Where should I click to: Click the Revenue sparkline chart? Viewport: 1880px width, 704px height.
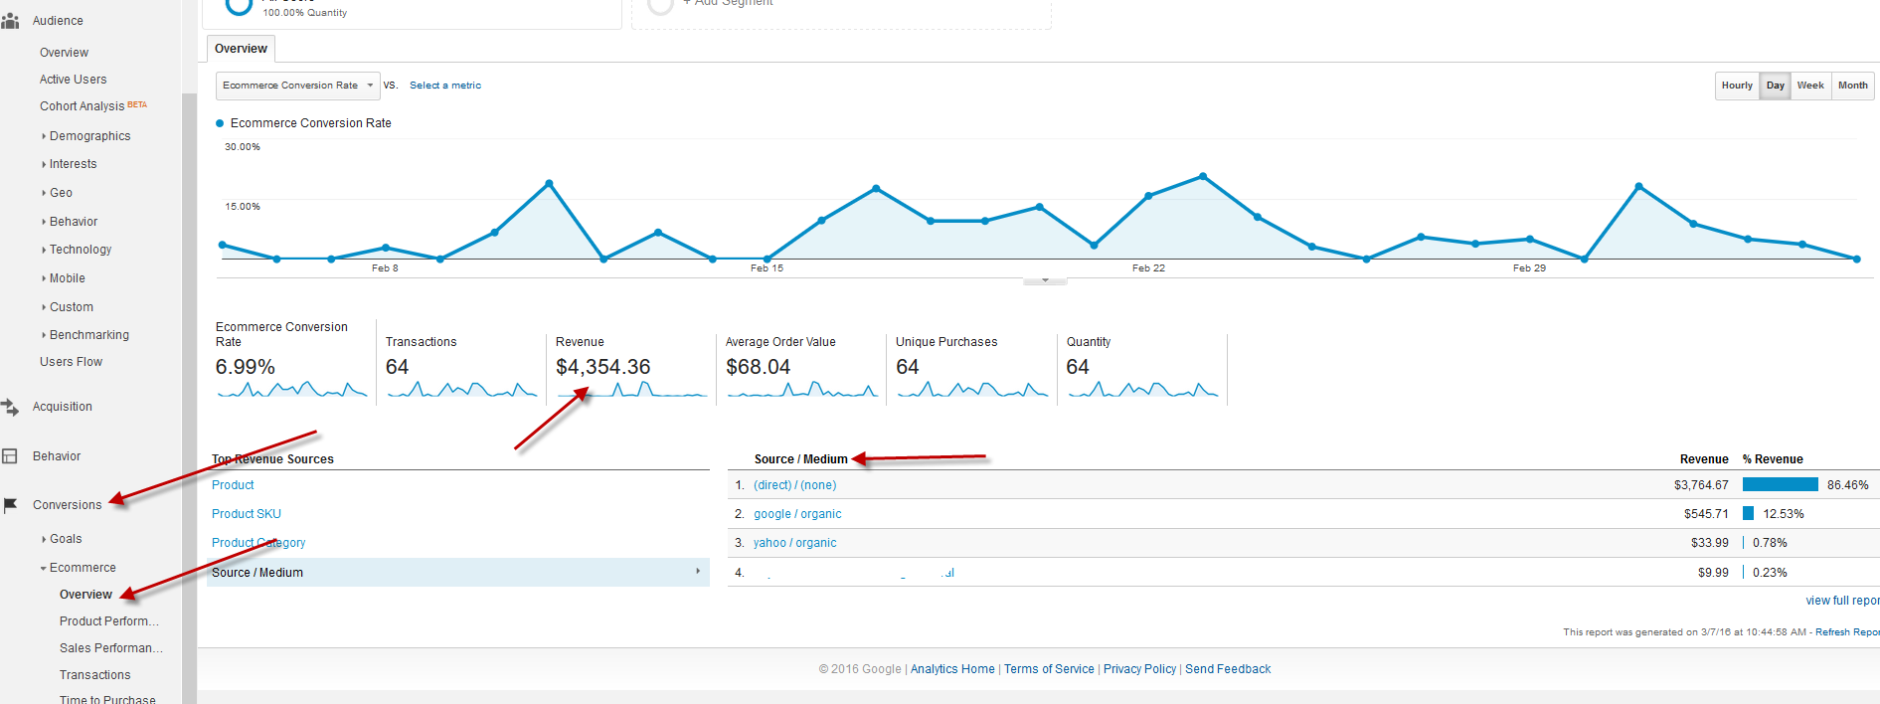click(631, 390)
